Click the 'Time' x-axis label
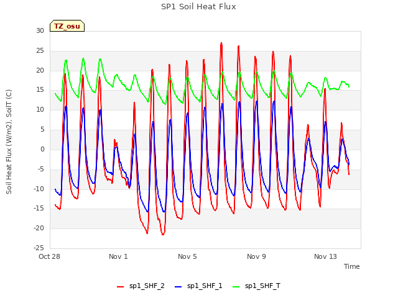The image size is (398, 298). coord(352,266)
